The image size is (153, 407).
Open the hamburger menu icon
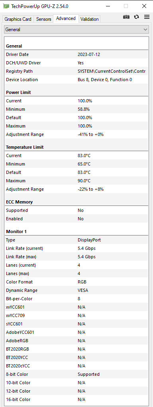147,17
